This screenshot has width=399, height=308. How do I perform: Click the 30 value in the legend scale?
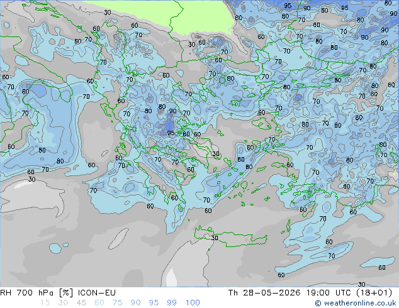point(63,303)
